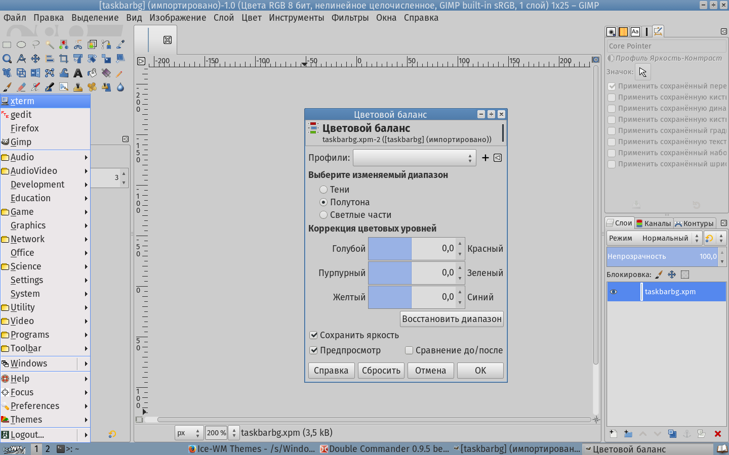Click the Справка button in dialog
This screenshot has height=455, width=729.
point(331,371)
